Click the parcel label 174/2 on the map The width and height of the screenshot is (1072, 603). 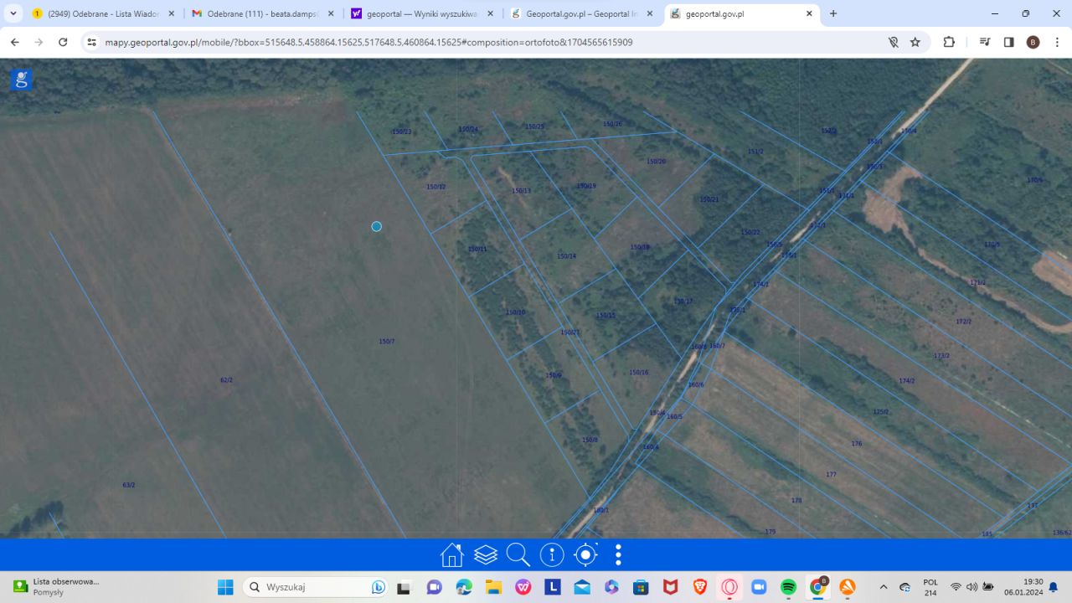pos(907,381)
